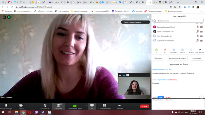205x115 pixels.
Task: Click Chrome reload page icon
Action: (x=12, y=7)
